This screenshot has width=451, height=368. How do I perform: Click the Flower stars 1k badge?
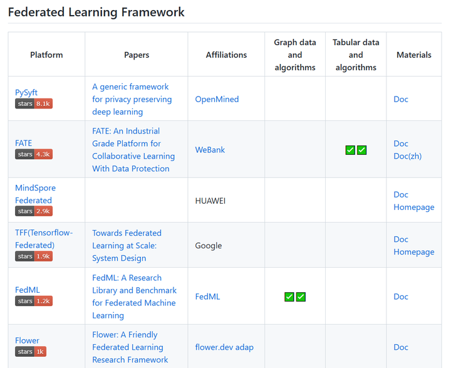(x=31, y=352)
